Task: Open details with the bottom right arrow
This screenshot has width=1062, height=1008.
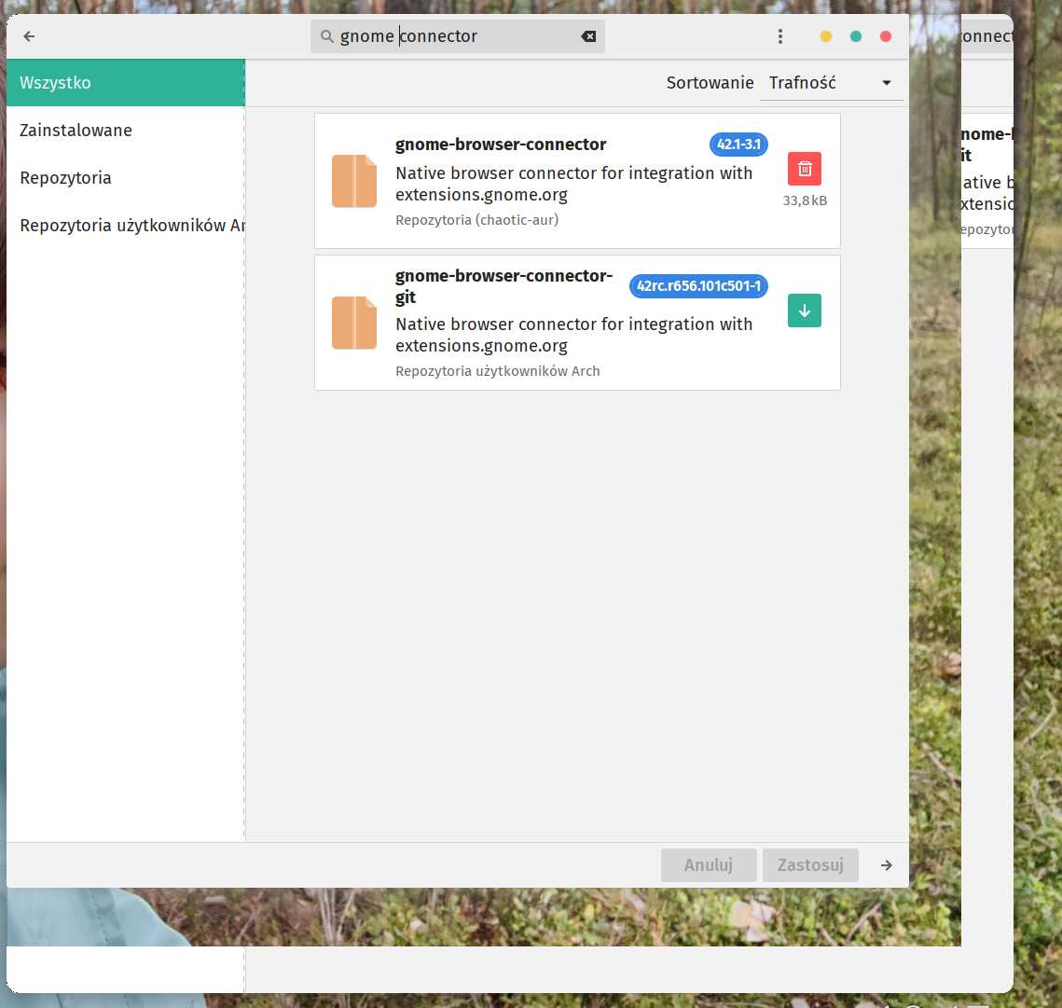Action: pos(886,865)
